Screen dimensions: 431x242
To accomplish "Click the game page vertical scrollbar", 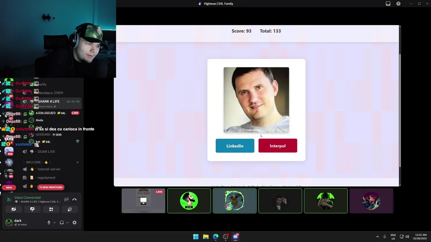I will point(400,110).
